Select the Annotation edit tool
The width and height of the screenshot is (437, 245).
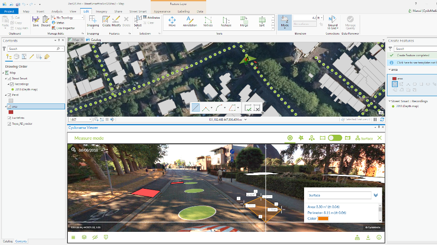190,21
